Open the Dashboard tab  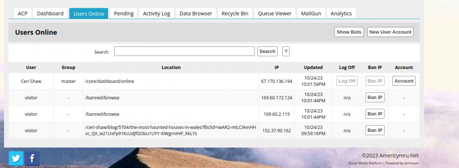coord(50,14)
